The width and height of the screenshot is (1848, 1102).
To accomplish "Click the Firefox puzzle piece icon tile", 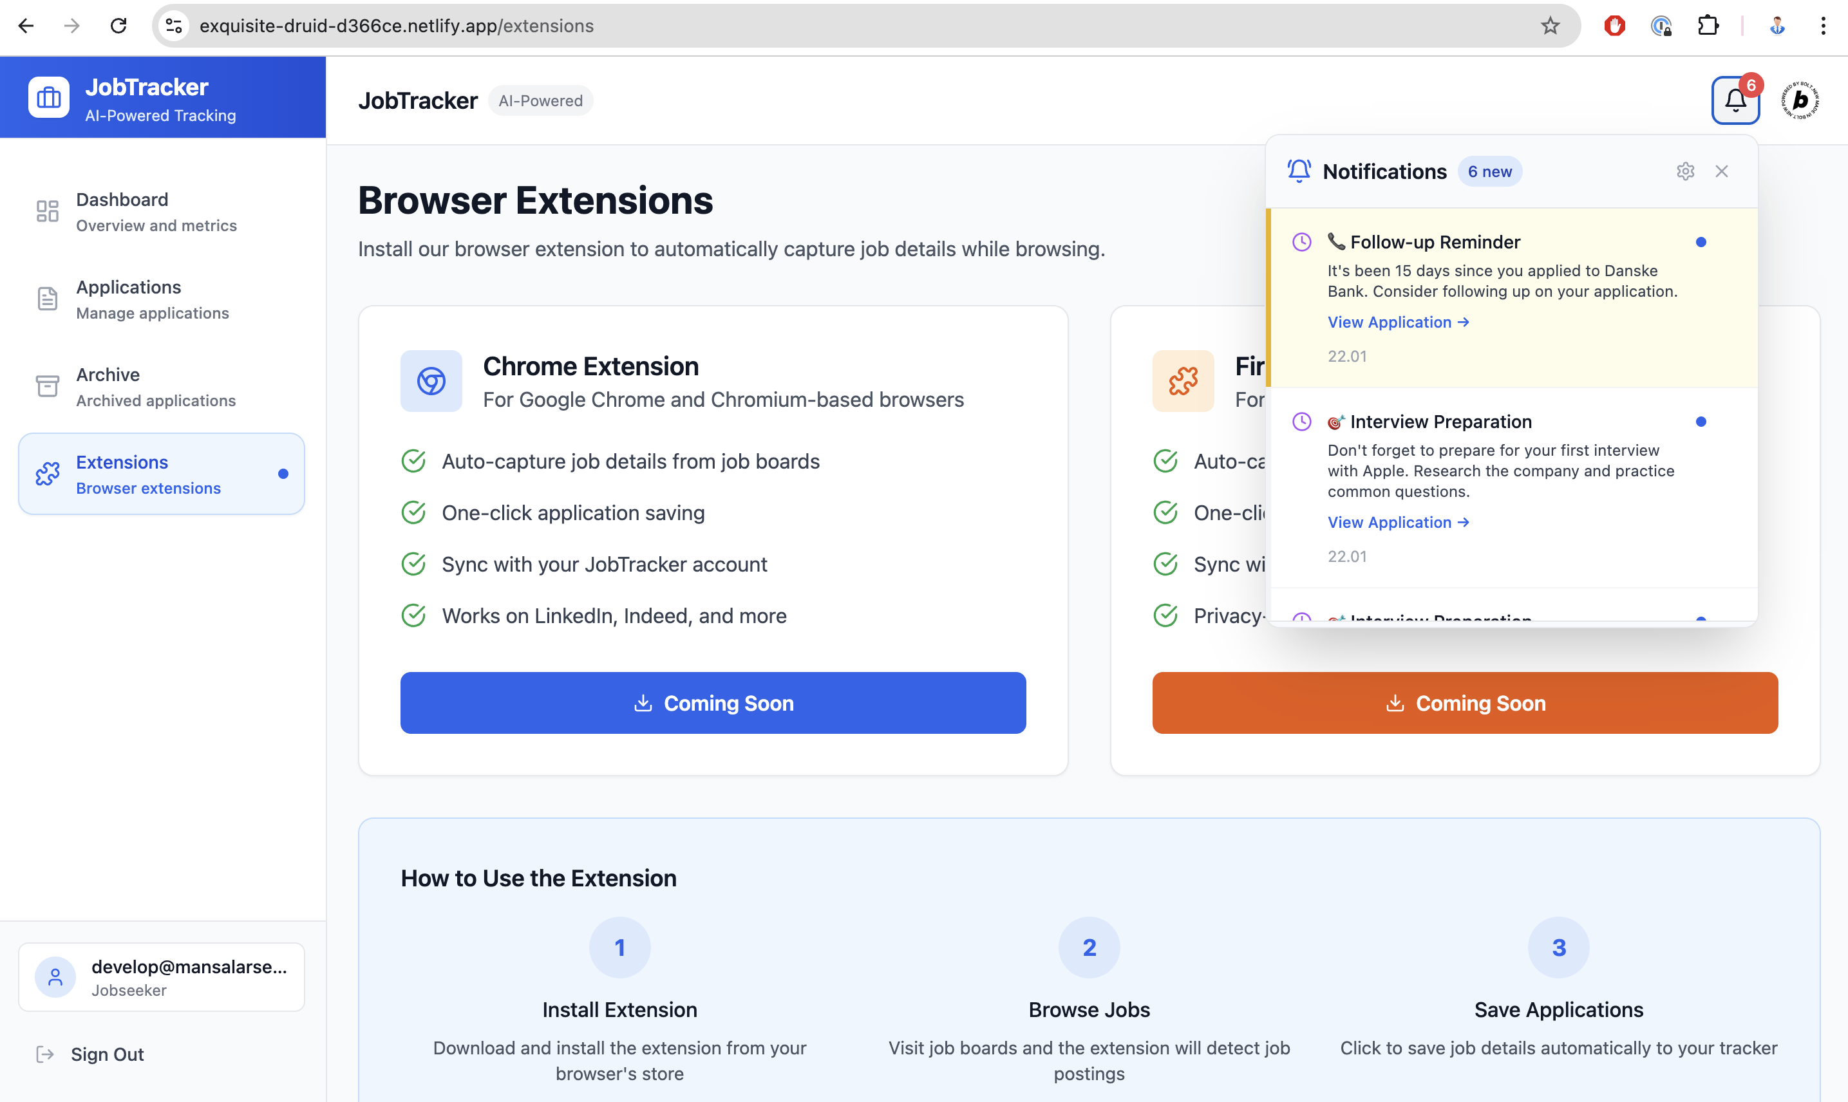I will click(x=1182, y=381).
